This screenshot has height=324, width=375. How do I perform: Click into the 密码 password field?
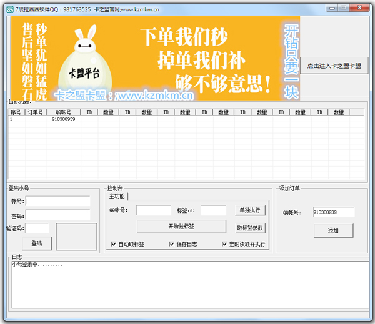tap(57, 215)
